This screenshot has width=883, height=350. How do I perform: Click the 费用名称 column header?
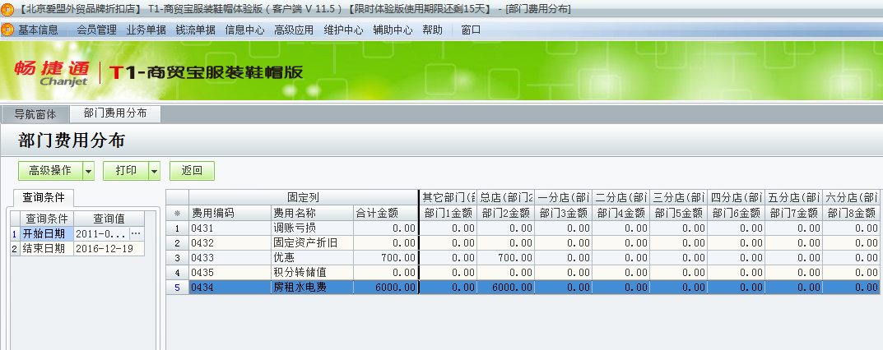tap(312, 213)
